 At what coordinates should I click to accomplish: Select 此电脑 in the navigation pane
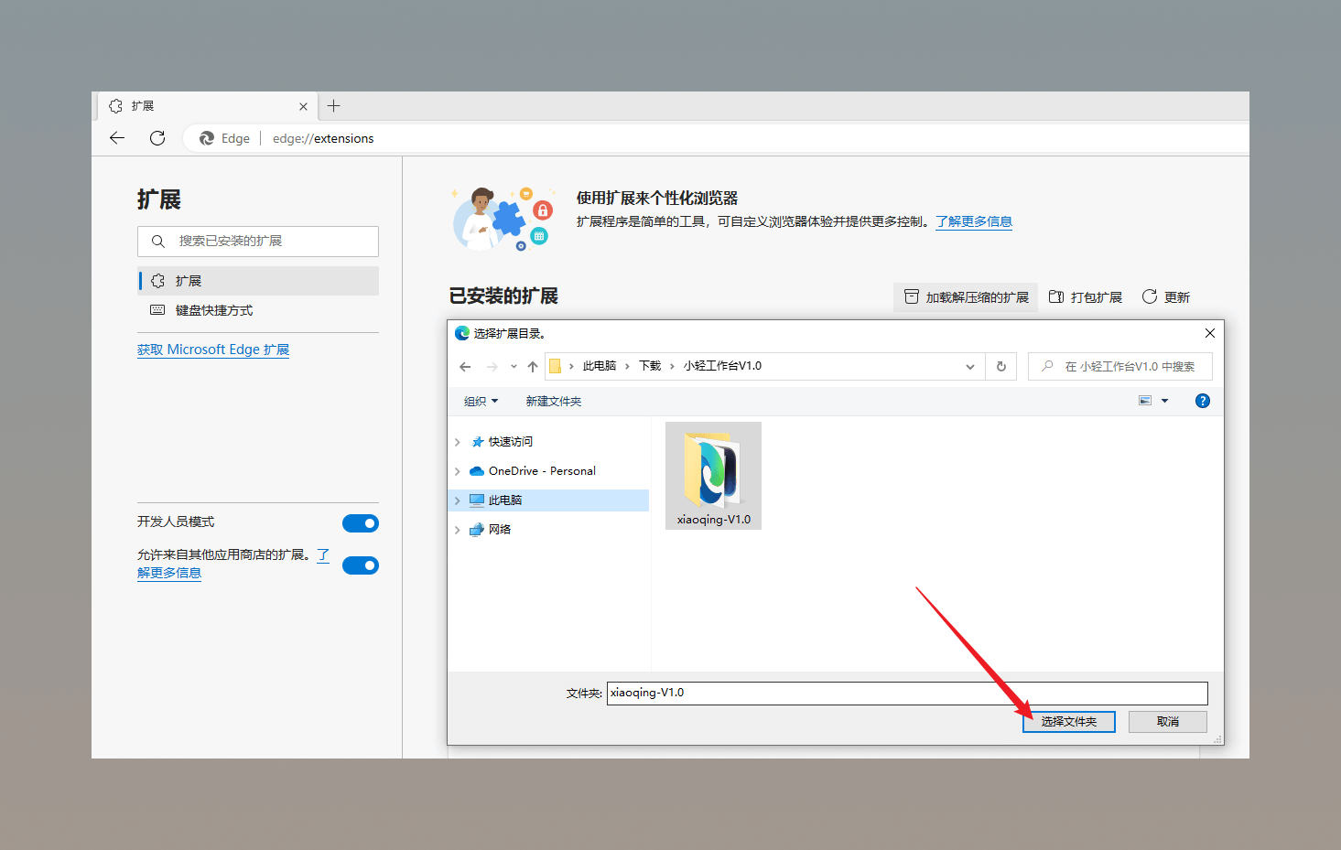tap(504, 500)
